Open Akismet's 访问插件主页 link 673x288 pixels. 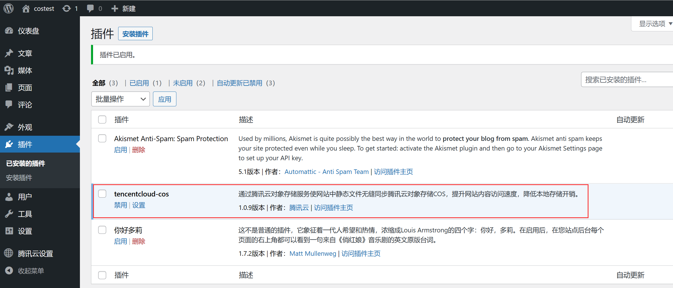coord(393,172)
